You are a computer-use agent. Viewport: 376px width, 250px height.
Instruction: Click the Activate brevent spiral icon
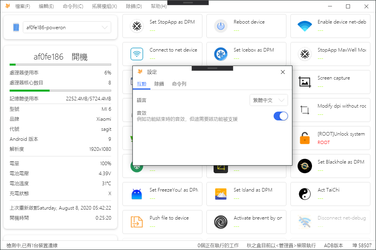pos(220,222)
